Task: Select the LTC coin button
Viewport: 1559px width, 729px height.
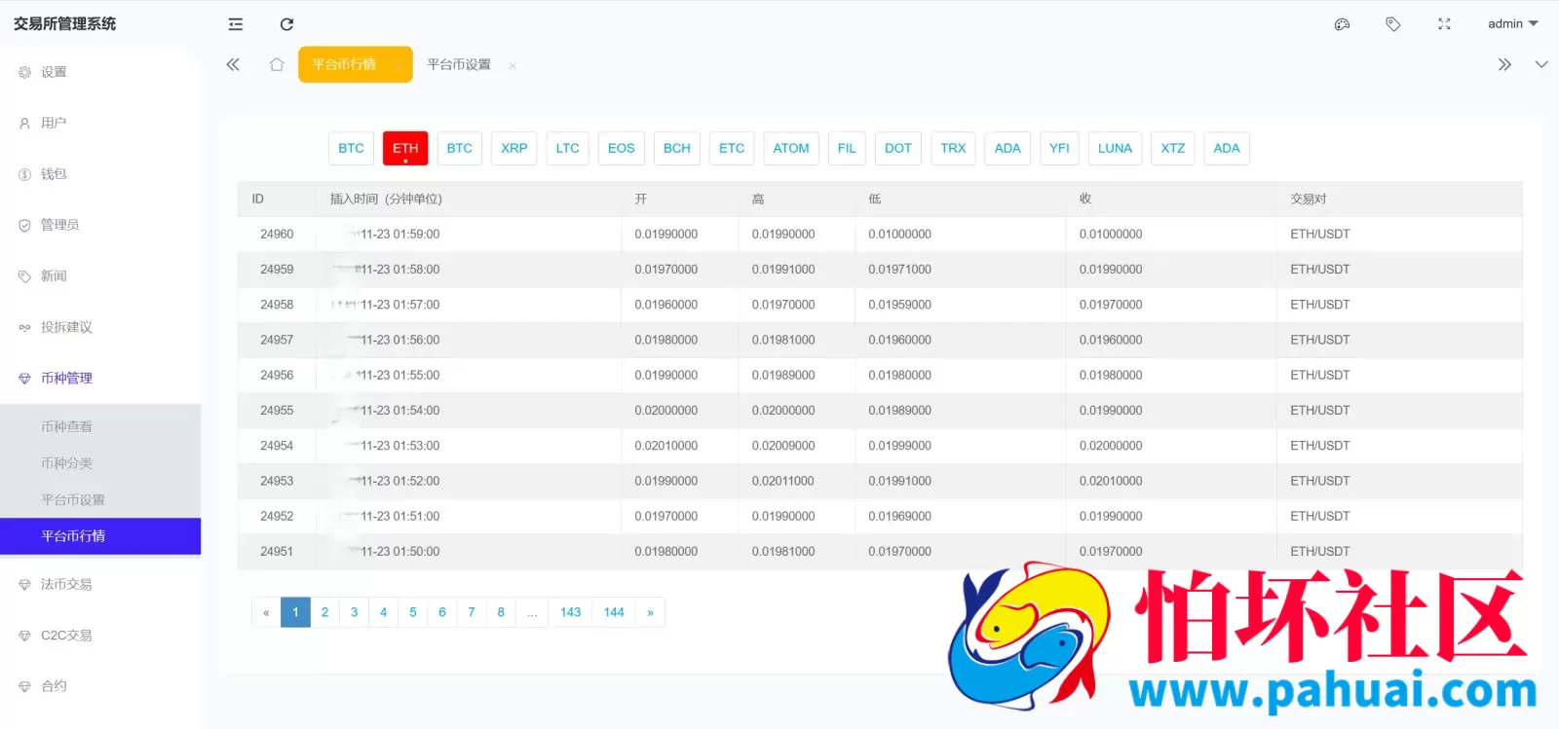Action: (x=567, y=148)
